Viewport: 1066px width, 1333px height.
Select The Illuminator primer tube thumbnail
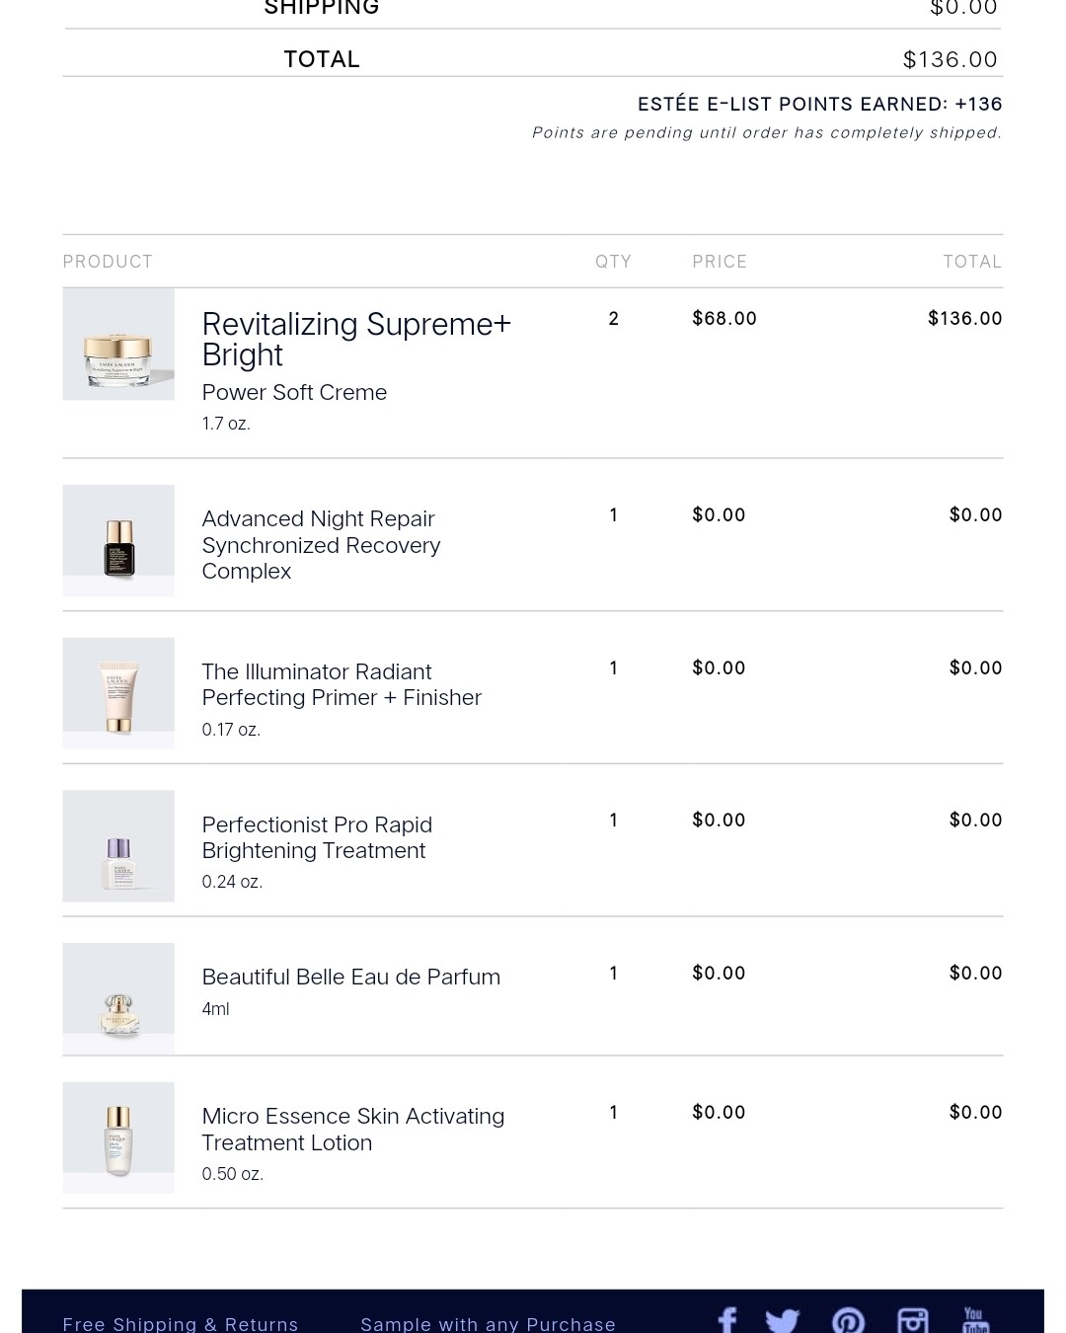118,693
